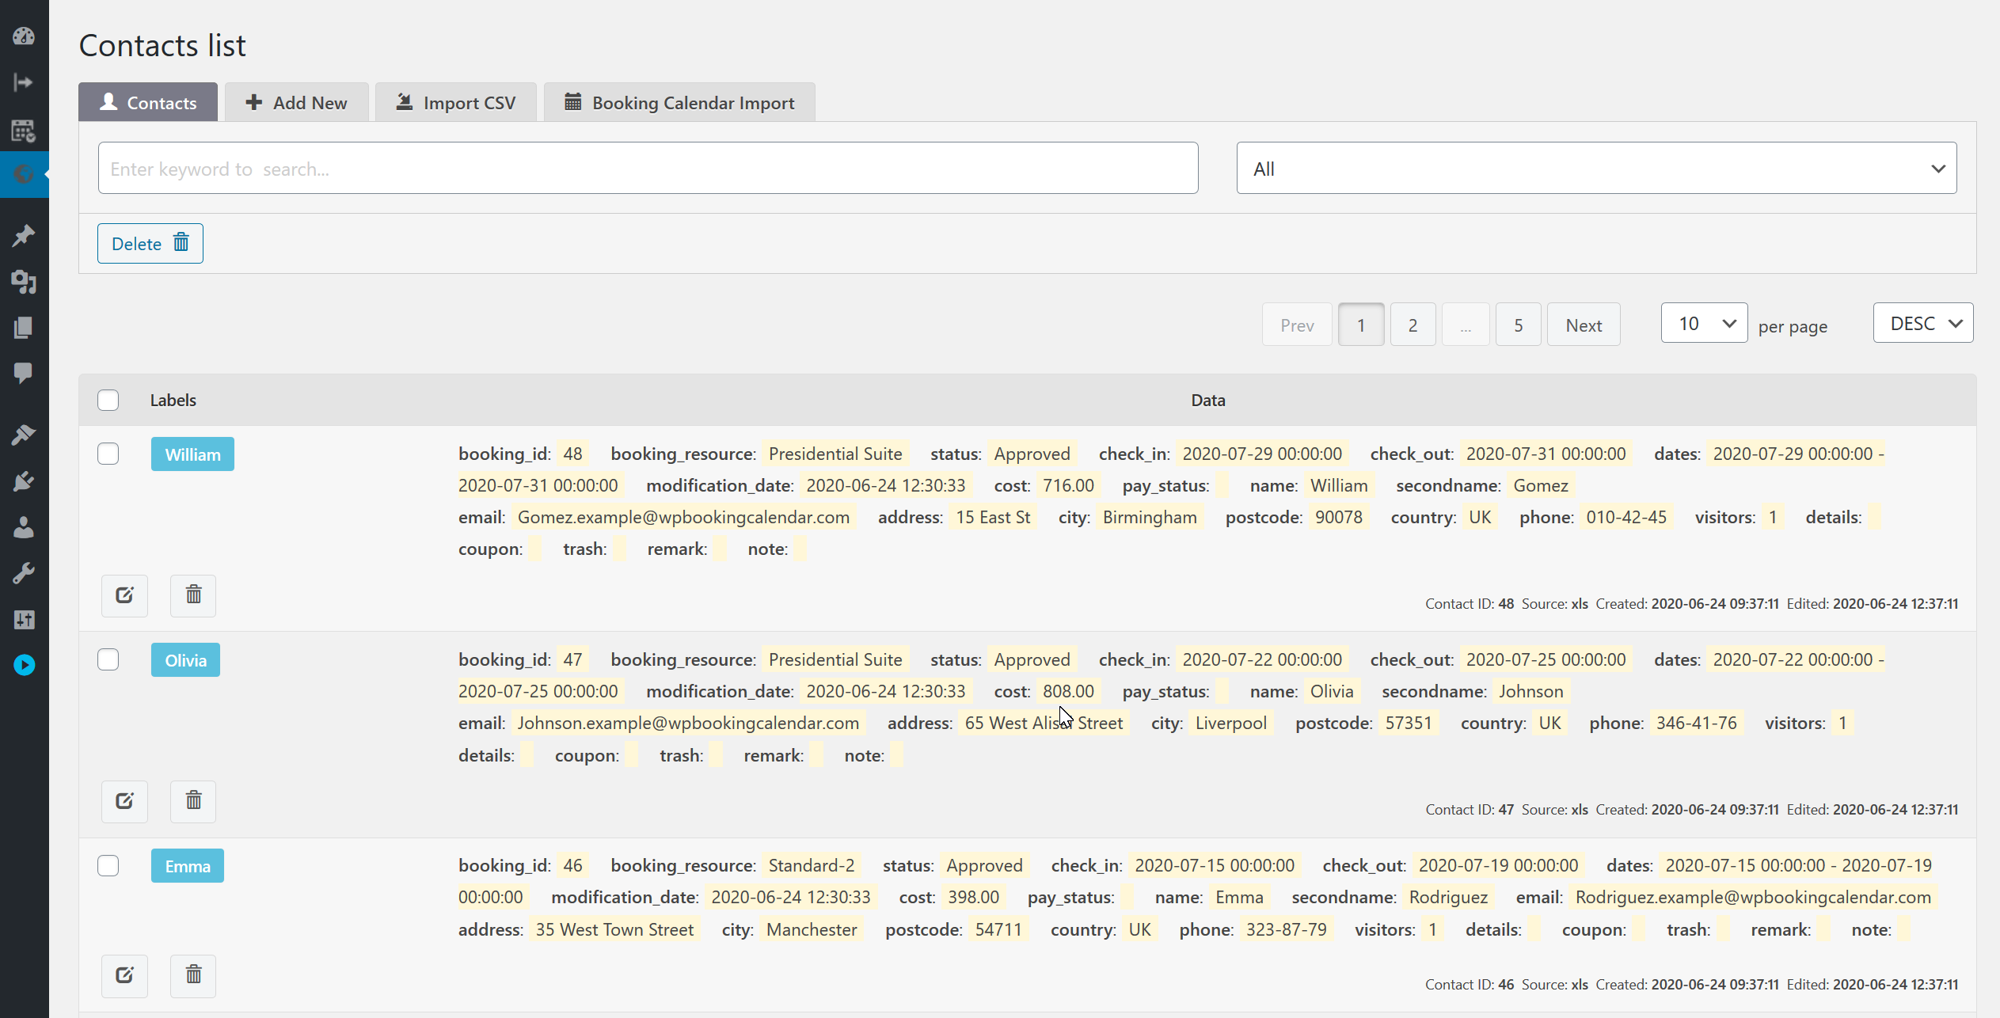Screen dimensions: 2000x1018
Task: Click the collapse arrow icon in sidebar
Action: (x=24, y=82)
